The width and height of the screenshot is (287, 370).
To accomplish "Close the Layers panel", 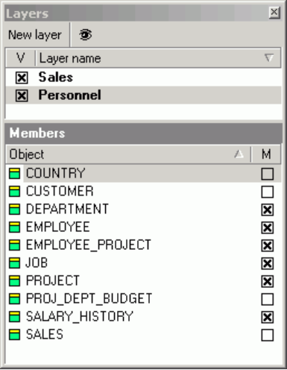I will 274,12.
